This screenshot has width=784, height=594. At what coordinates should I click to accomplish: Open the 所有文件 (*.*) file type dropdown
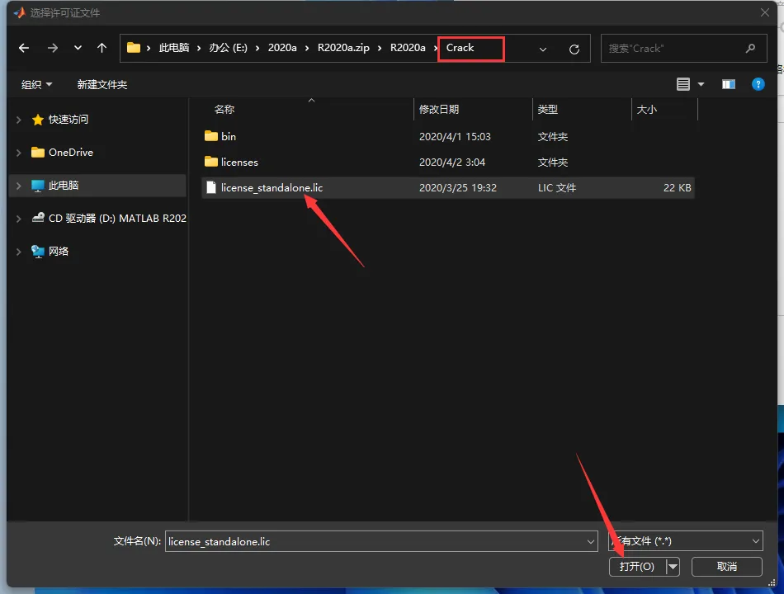coord(686,541)
